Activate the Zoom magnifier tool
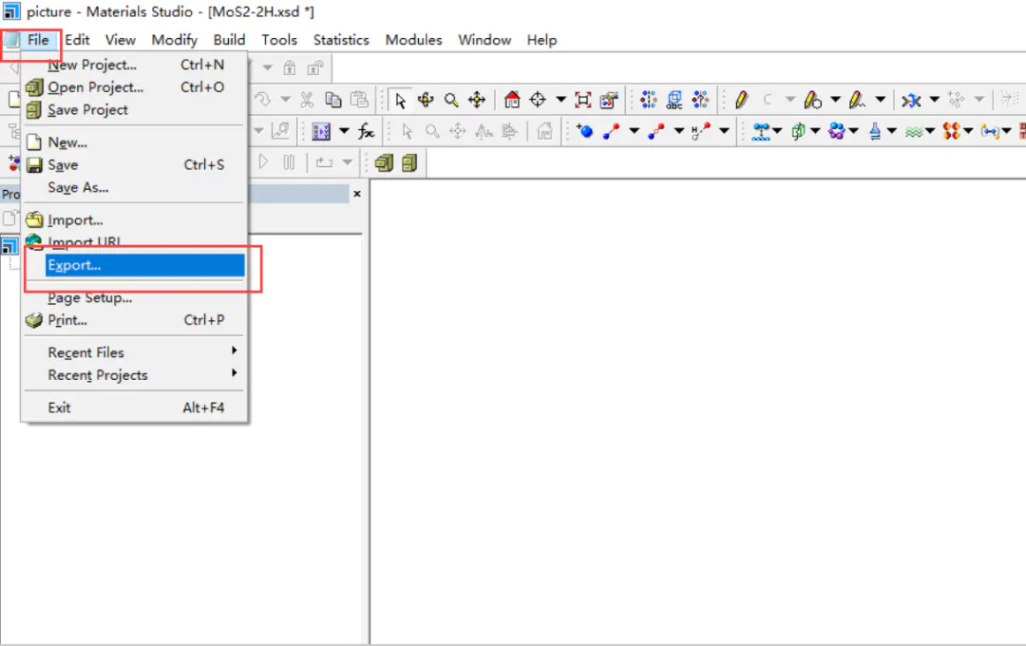 451,100
